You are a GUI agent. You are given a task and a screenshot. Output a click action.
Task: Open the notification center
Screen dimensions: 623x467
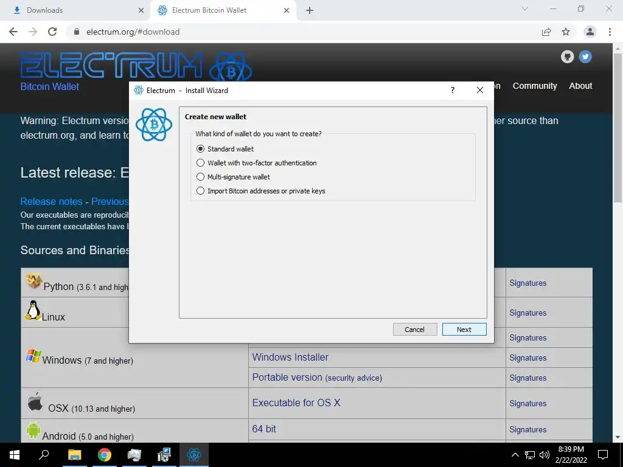[603, 455]
